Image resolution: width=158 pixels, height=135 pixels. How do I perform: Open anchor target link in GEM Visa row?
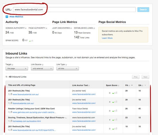tap(84, 112)
